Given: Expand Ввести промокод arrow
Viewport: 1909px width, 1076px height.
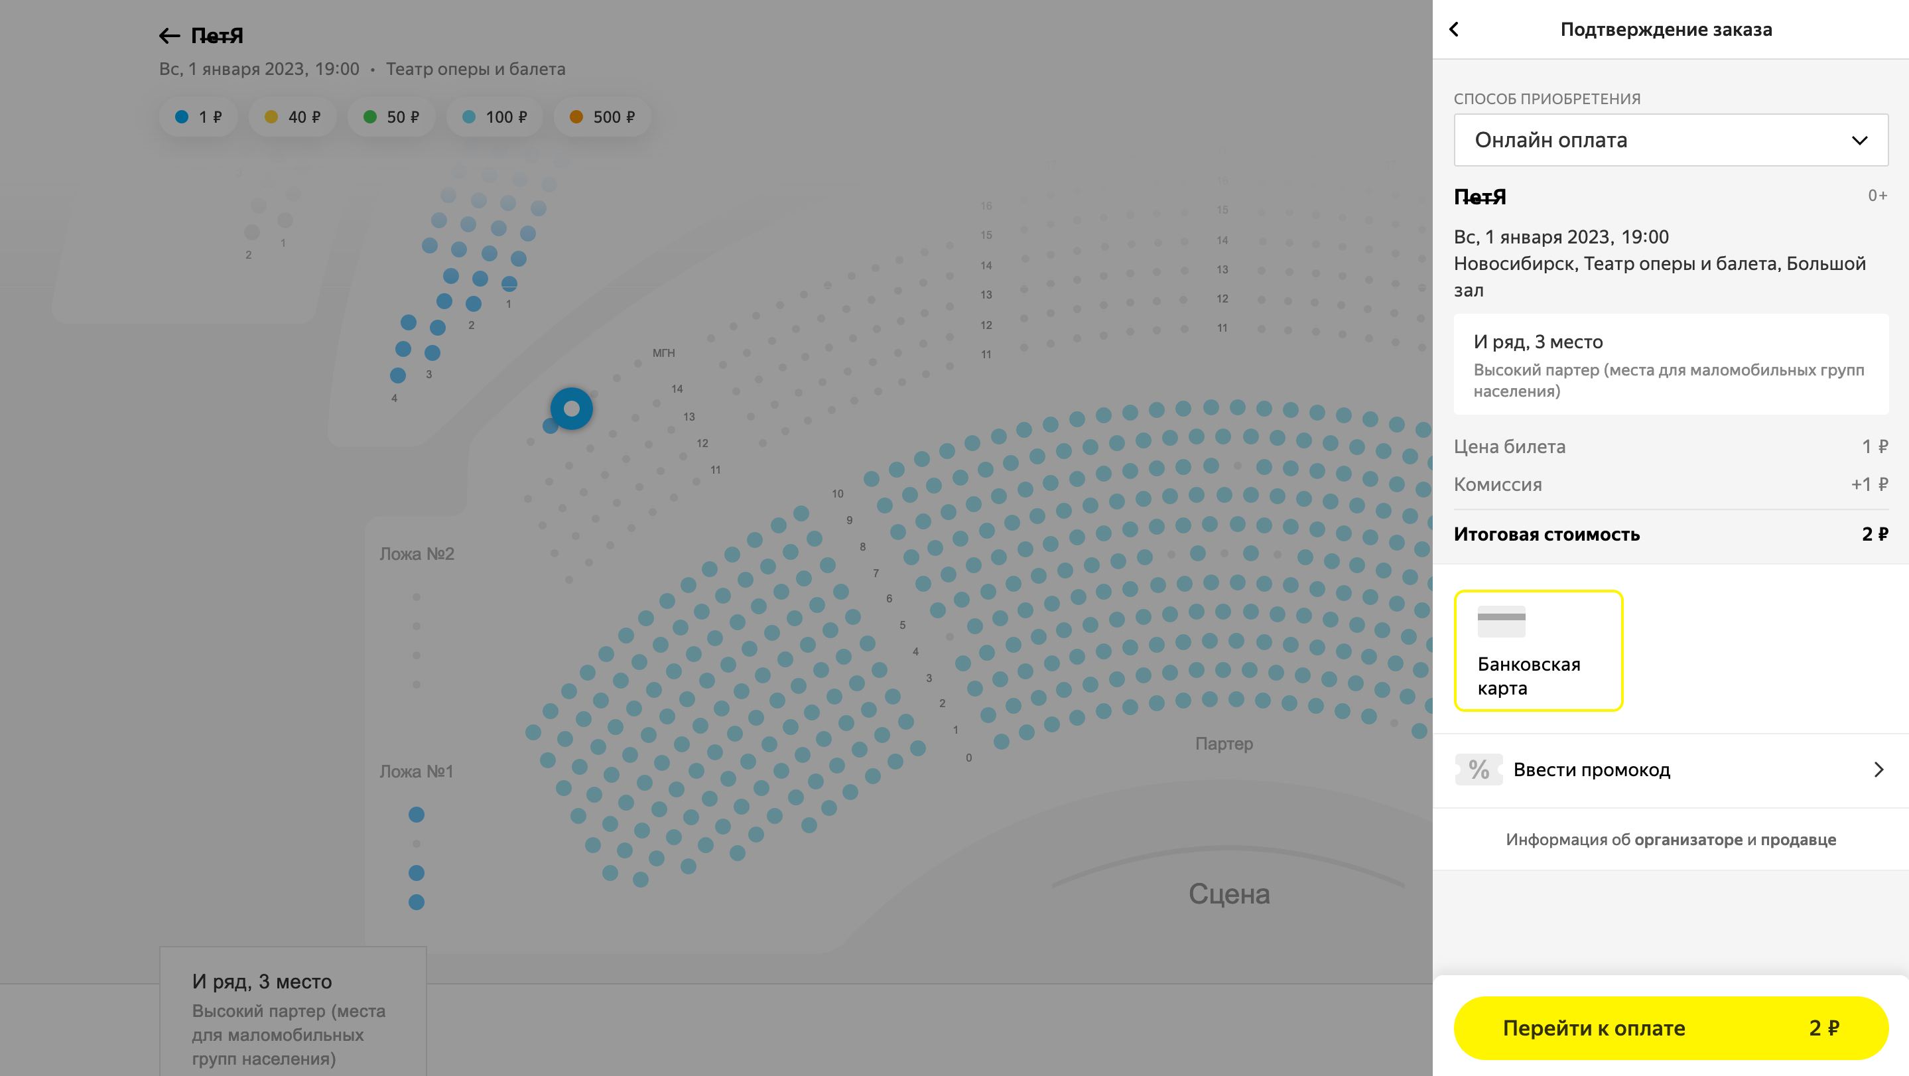Looking at the screenshot, I should point(1878,770).
